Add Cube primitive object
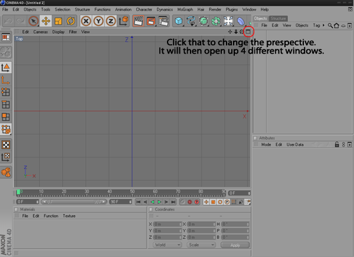The width and height of the screenshot is (354, 257). click(179, 21)
